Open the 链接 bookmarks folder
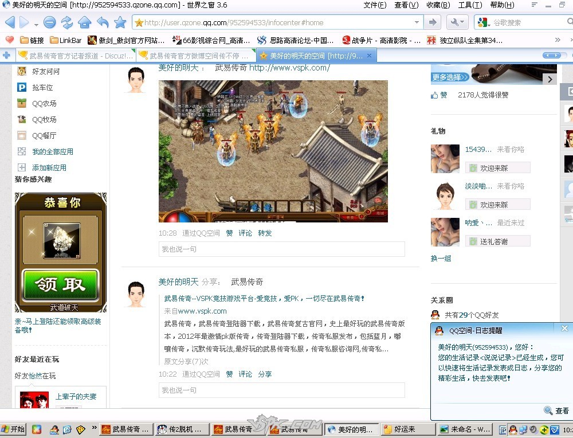 (32, 40)
